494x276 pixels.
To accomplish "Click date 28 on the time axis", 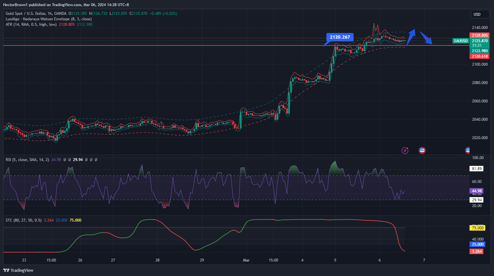I will click(x=157, y=260).
